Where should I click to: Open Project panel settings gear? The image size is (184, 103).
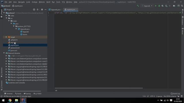point(42,9)
